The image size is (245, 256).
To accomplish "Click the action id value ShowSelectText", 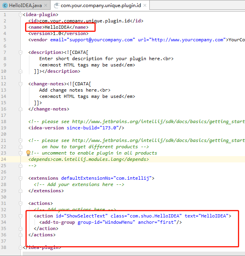I will pos(86,216).
